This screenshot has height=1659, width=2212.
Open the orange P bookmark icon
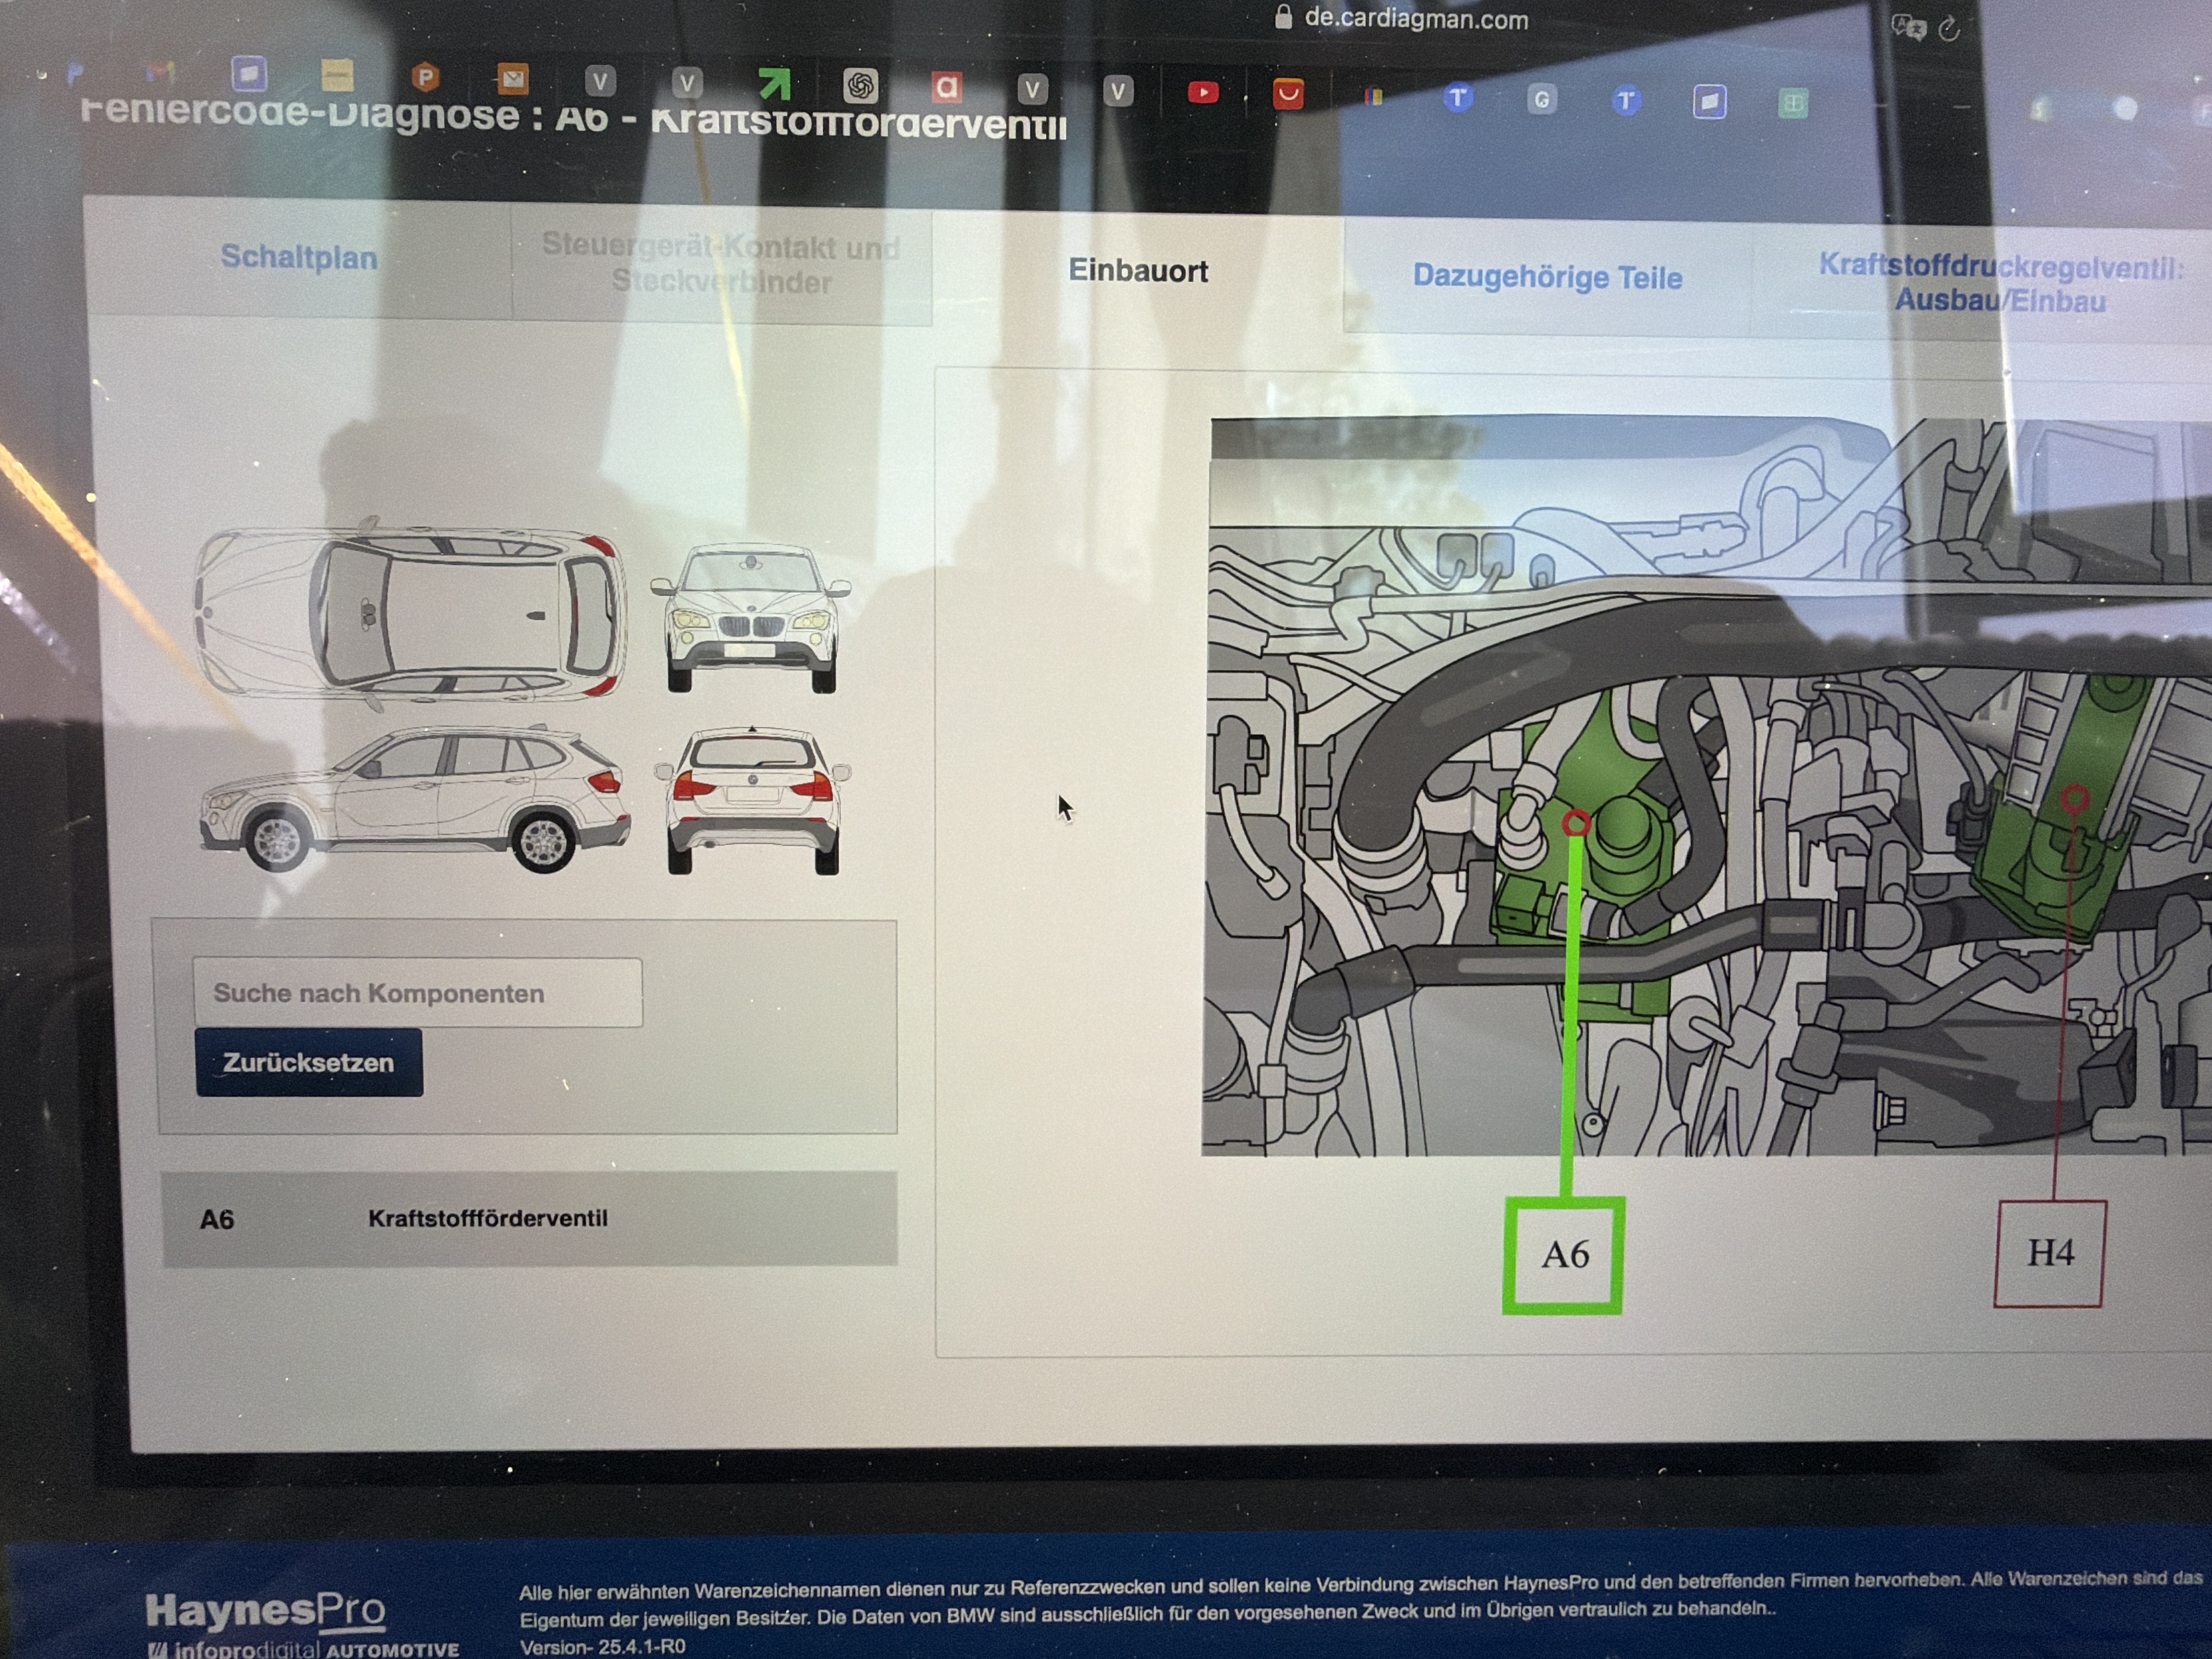[x=425, y=77]
